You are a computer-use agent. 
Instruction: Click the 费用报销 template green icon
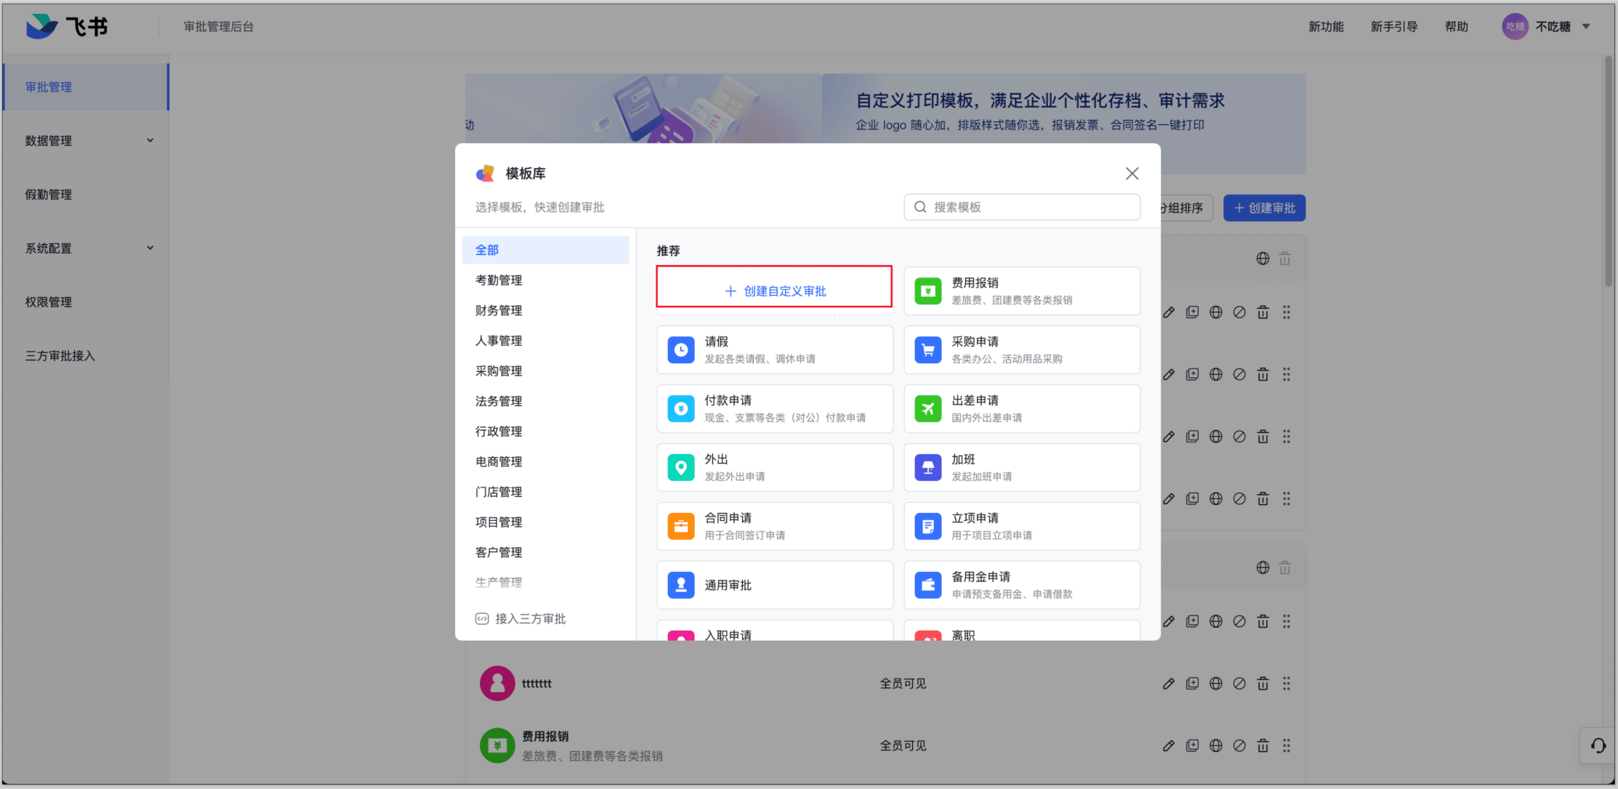pyautogui.click(x=927, y=291)
